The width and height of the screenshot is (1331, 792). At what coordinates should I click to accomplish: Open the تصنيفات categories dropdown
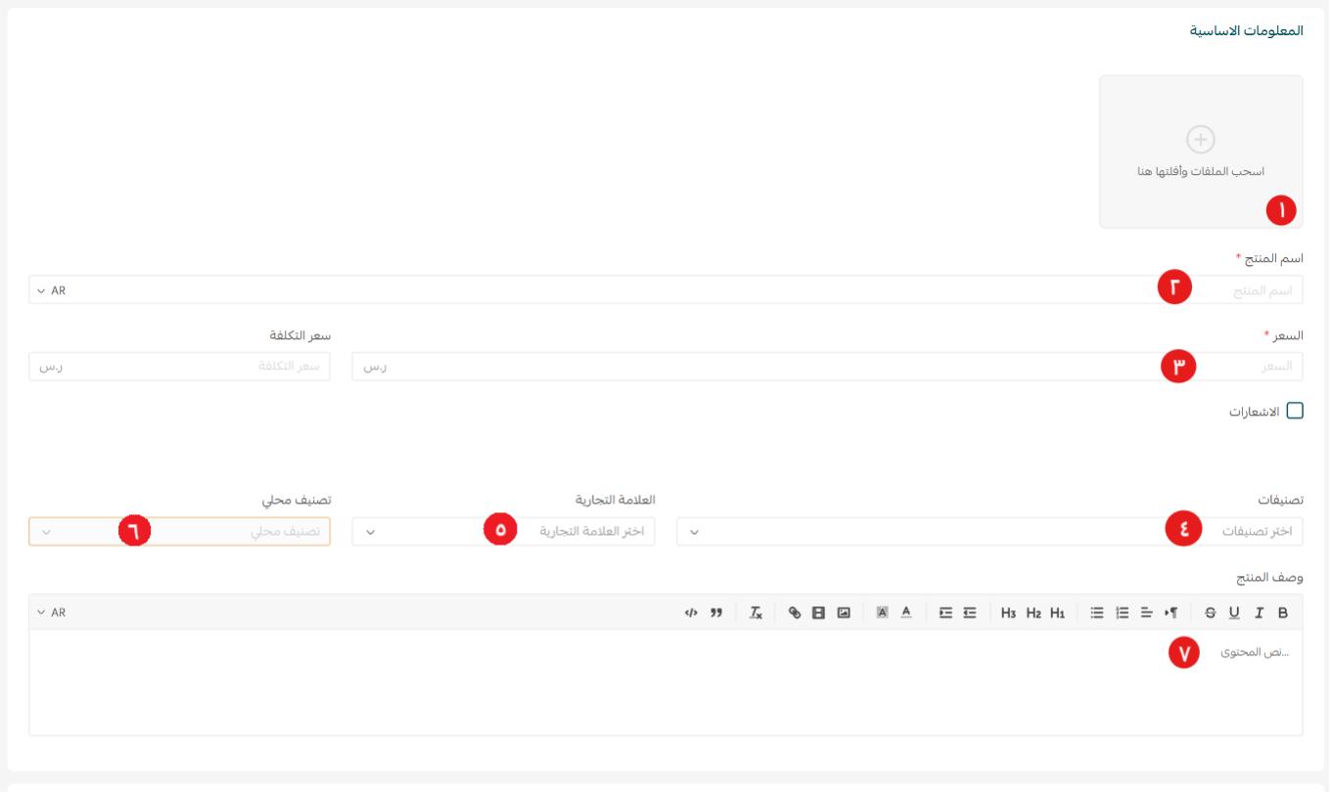(x=988, y=531)
